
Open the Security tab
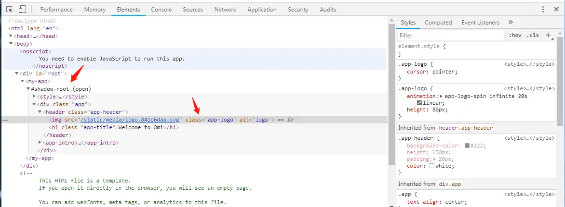pos(298,10)
